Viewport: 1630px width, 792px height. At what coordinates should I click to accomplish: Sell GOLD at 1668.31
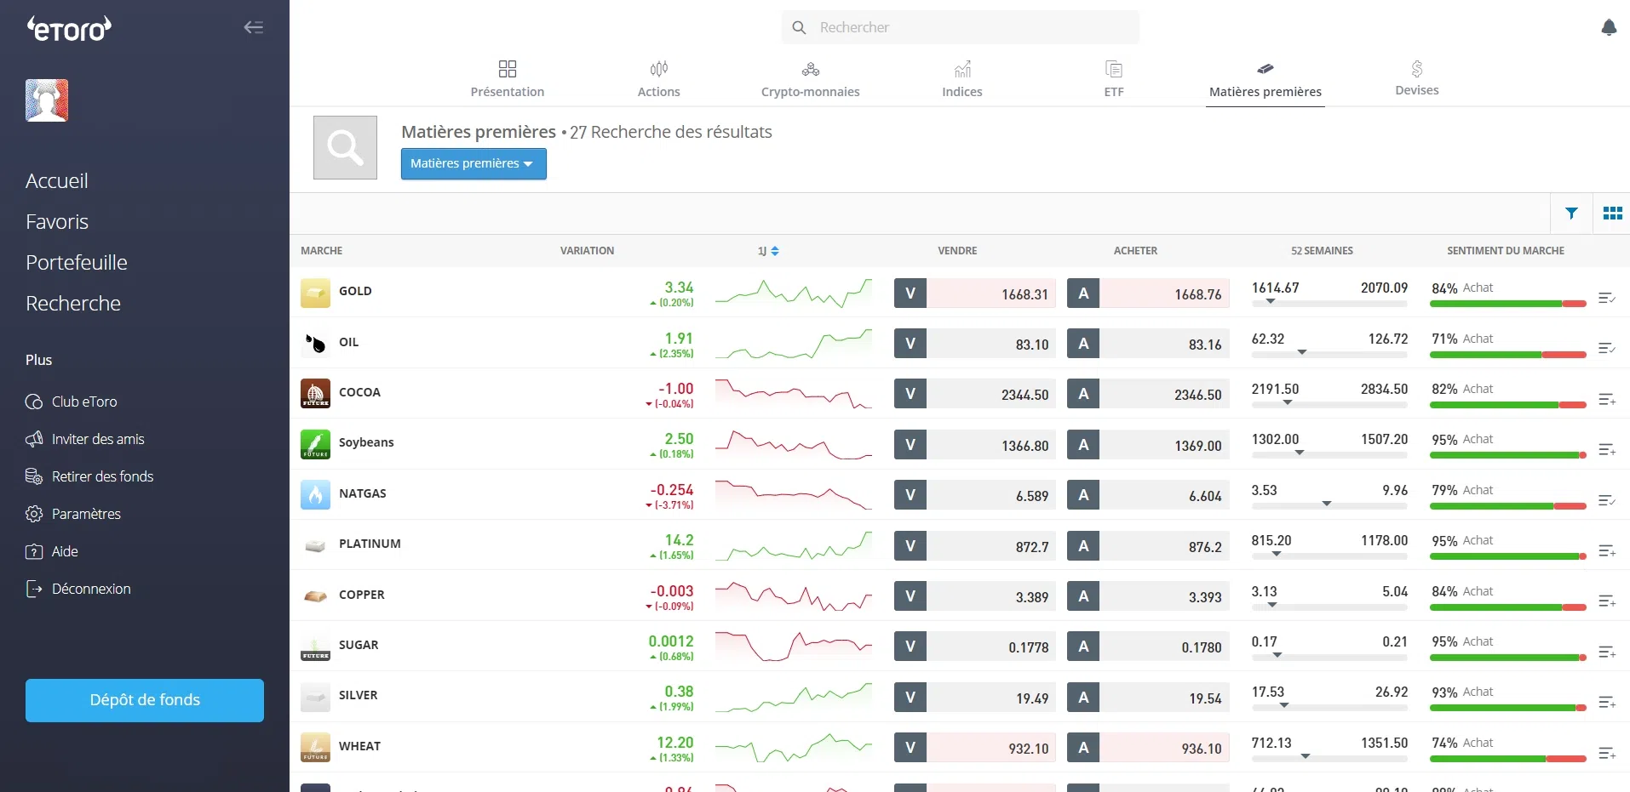pos(975,293)
